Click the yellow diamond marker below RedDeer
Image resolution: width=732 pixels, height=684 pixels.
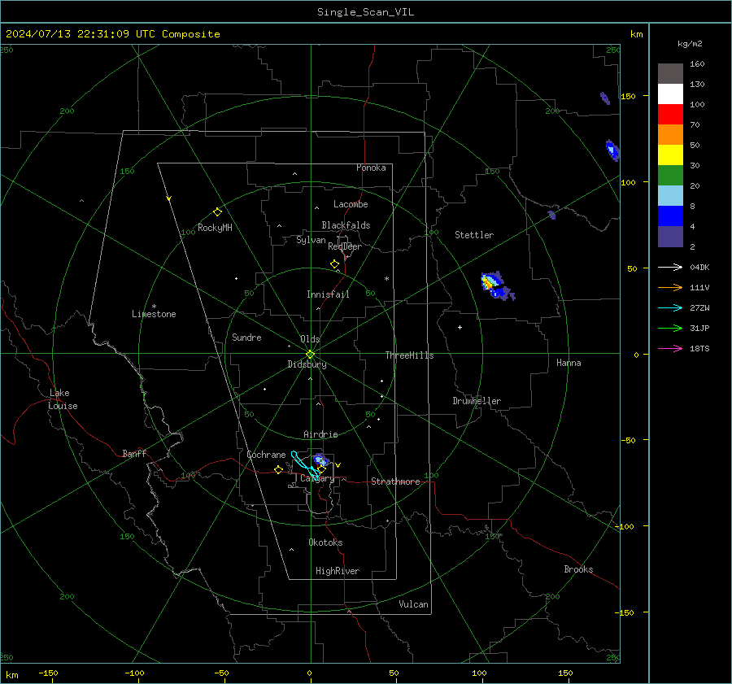pos(334,264)
